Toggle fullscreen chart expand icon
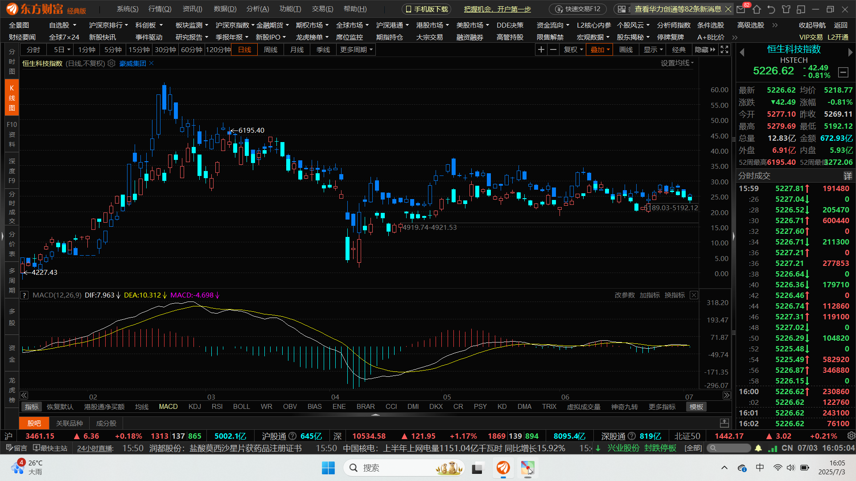 (724, 49)
